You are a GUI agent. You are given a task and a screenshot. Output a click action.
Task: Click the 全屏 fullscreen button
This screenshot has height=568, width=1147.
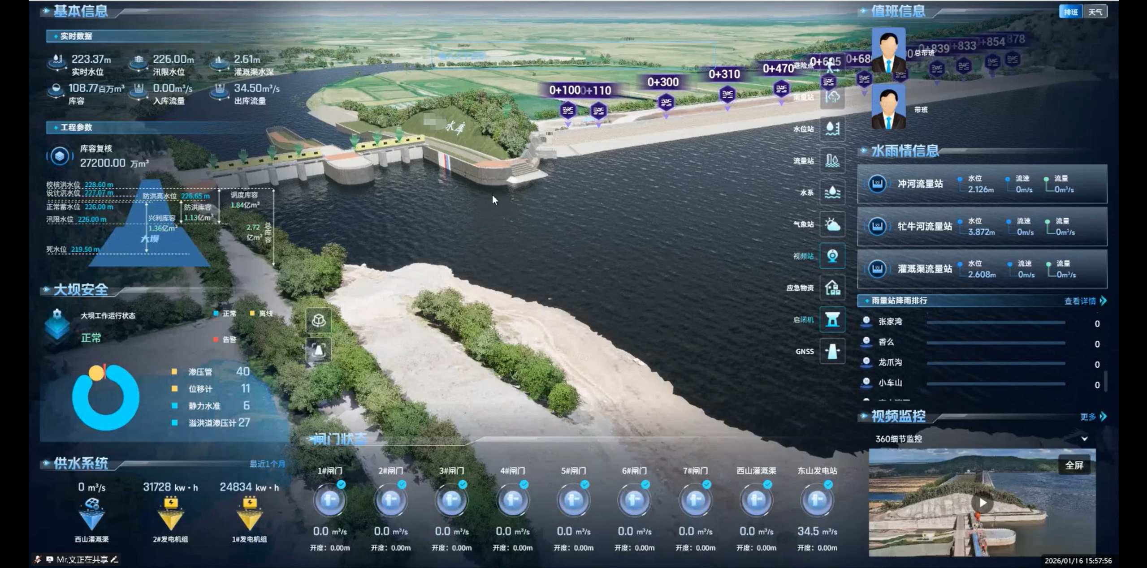pos(1074,465)
